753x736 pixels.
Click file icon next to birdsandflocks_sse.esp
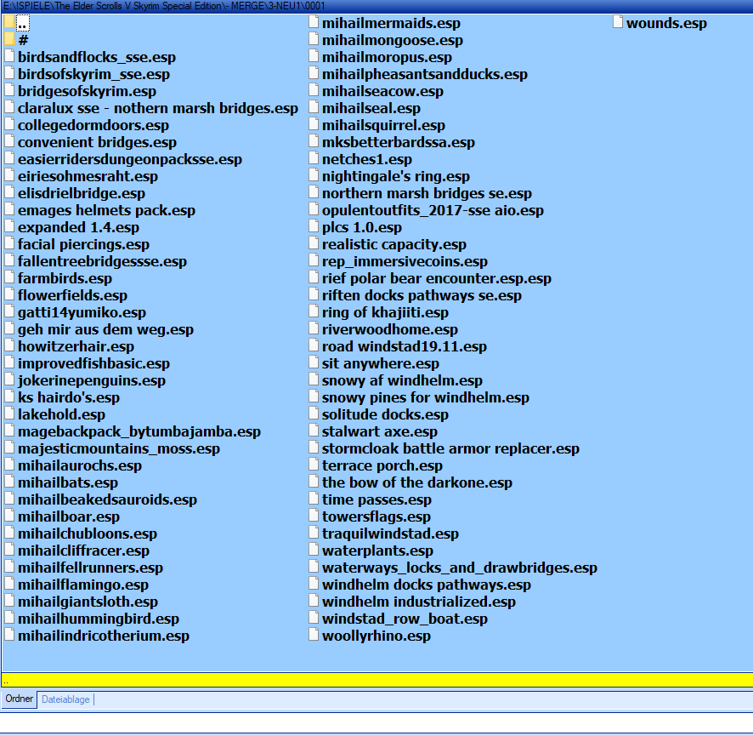pyautogui.click(x=9, y=56)
